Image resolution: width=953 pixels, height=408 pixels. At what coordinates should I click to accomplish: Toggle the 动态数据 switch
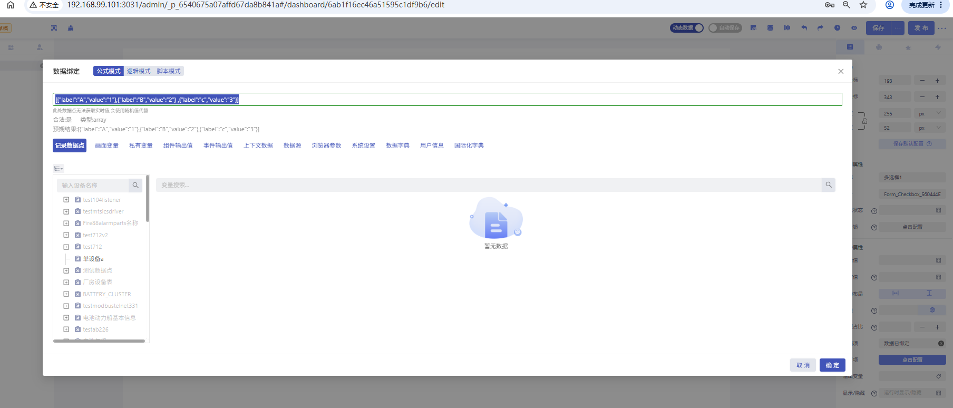pyautogui.click(x=687, y=28)
